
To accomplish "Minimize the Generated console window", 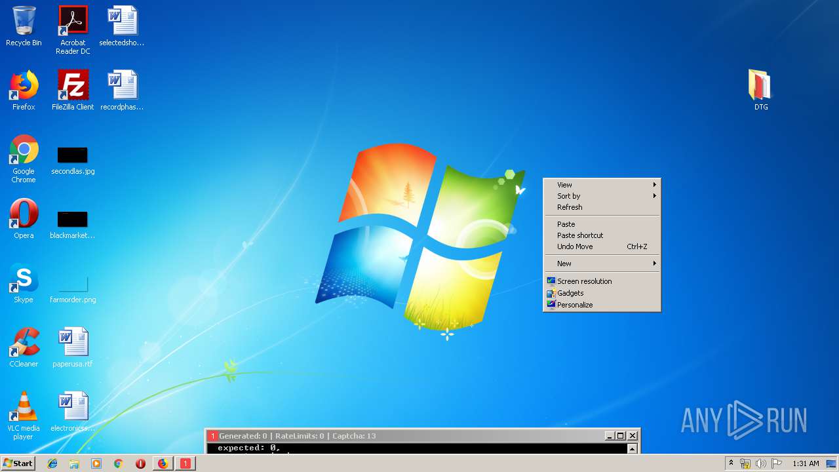I will tap(610, 436).
